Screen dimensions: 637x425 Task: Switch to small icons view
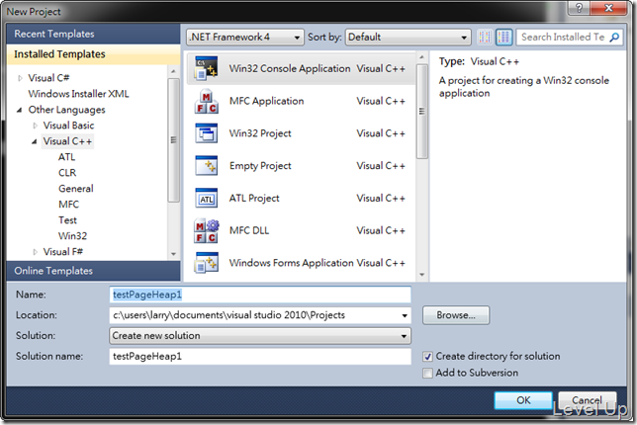point(485,37)
